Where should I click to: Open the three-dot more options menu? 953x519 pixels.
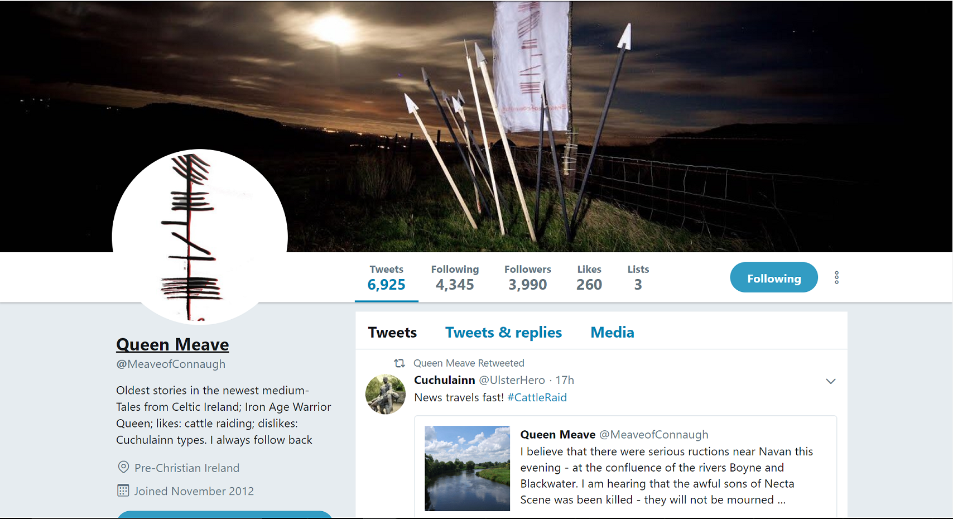click(x=836, y=277)
